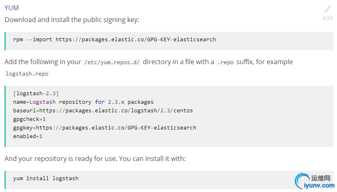The image size is (337, 192).
Task: Click the [logstash-2.3] section header line
Action: [x=36, y=93]
